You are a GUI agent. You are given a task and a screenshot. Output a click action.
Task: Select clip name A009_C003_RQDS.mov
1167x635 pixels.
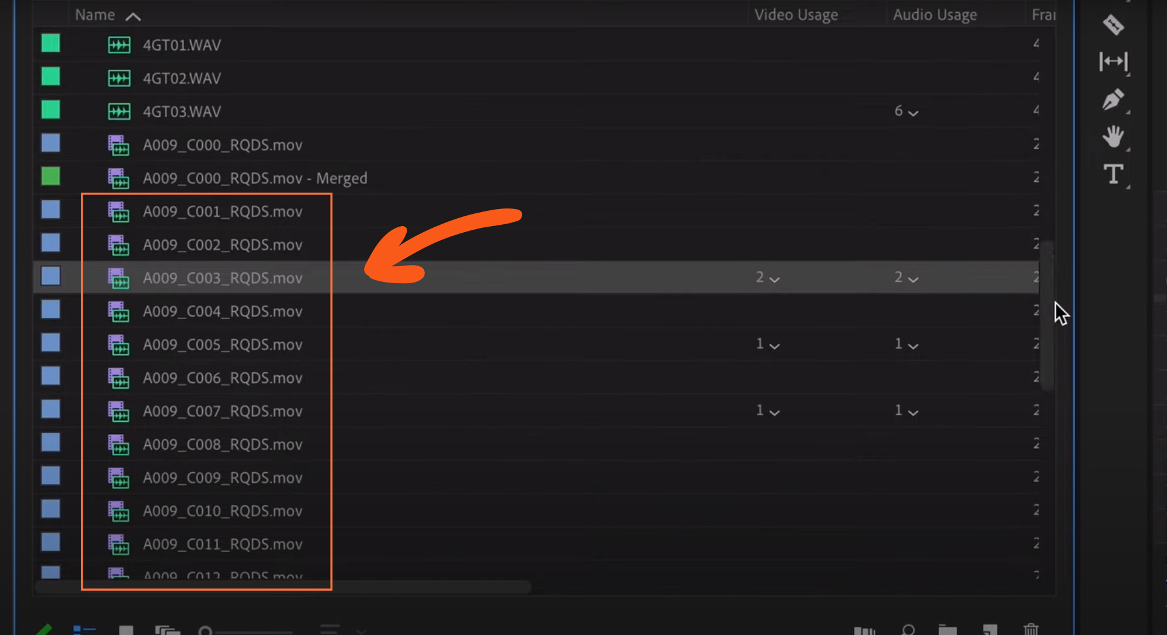[x=222, y=278]
